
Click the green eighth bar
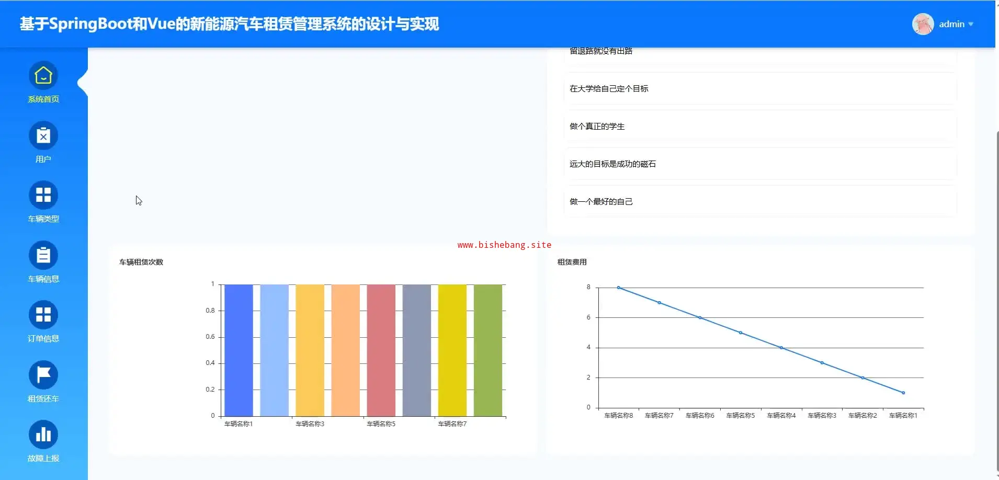pos(488,350)
